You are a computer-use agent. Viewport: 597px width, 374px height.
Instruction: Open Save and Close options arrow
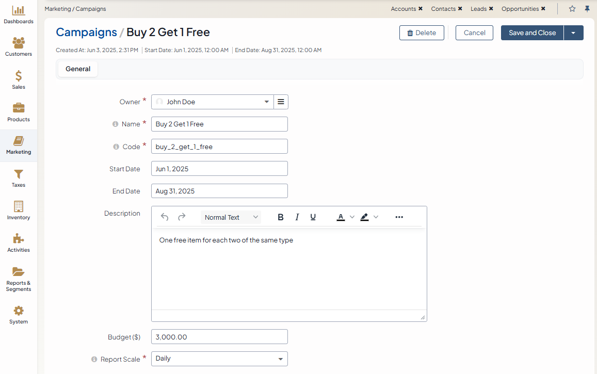pyautogui.click(x=573, y=33)
